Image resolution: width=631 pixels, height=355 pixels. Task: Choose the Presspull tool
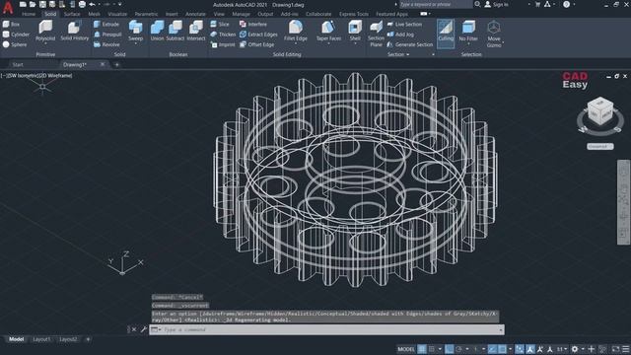(x=107, y=35)
